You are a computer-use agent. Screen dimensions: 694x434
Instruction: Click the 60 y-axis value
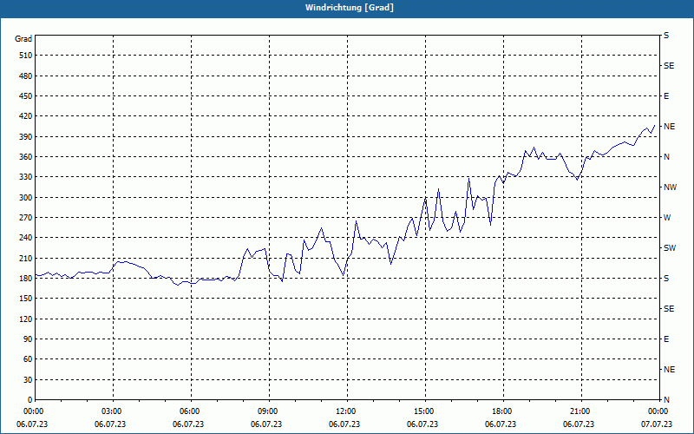pyautogui.click(x=29, y=359)
